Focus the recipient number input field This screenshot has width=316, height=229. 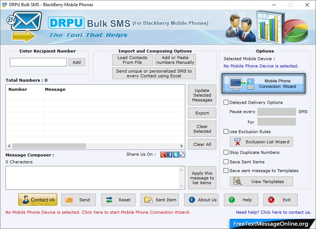[38, 62]
